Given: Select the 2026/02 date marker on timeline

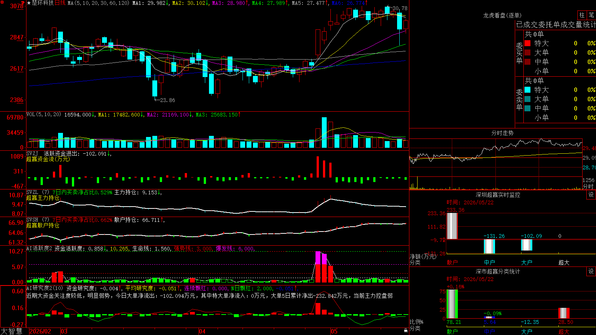Looking at the screenshot, I should pyautogui.click(x=40, y=331).
